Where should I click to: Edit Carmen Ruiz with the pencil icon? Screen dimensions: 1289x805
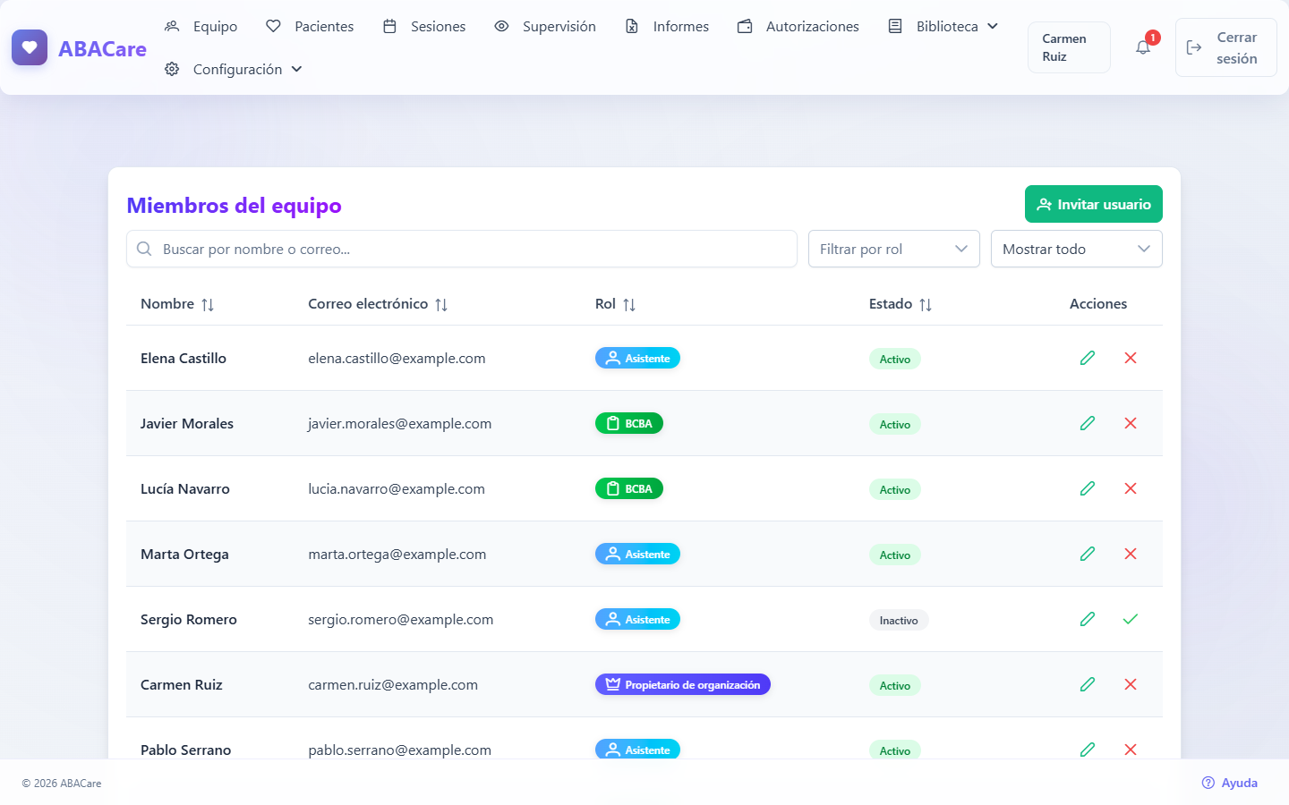[x=1088, y=684]
